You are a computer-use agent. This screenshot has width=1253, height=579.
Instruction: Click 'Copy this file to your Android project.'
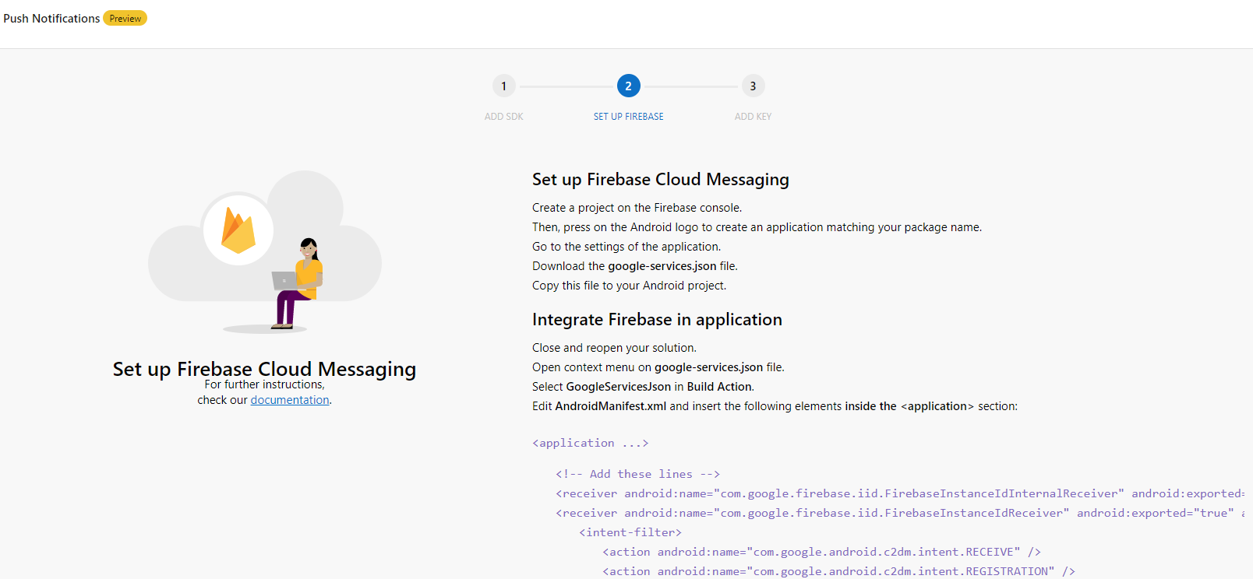point(629,286)
